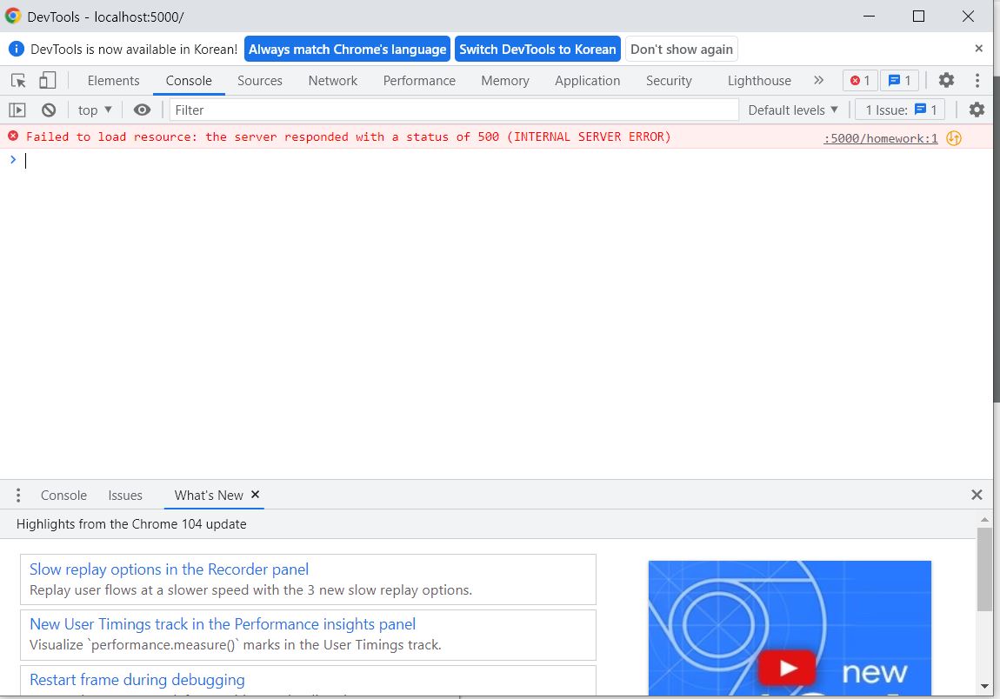Image resolution: width=1000 pixels, height=699 pixels.
Task: Open DevTools settings gear in main toolbar
Action: click(x=946, y=80)
